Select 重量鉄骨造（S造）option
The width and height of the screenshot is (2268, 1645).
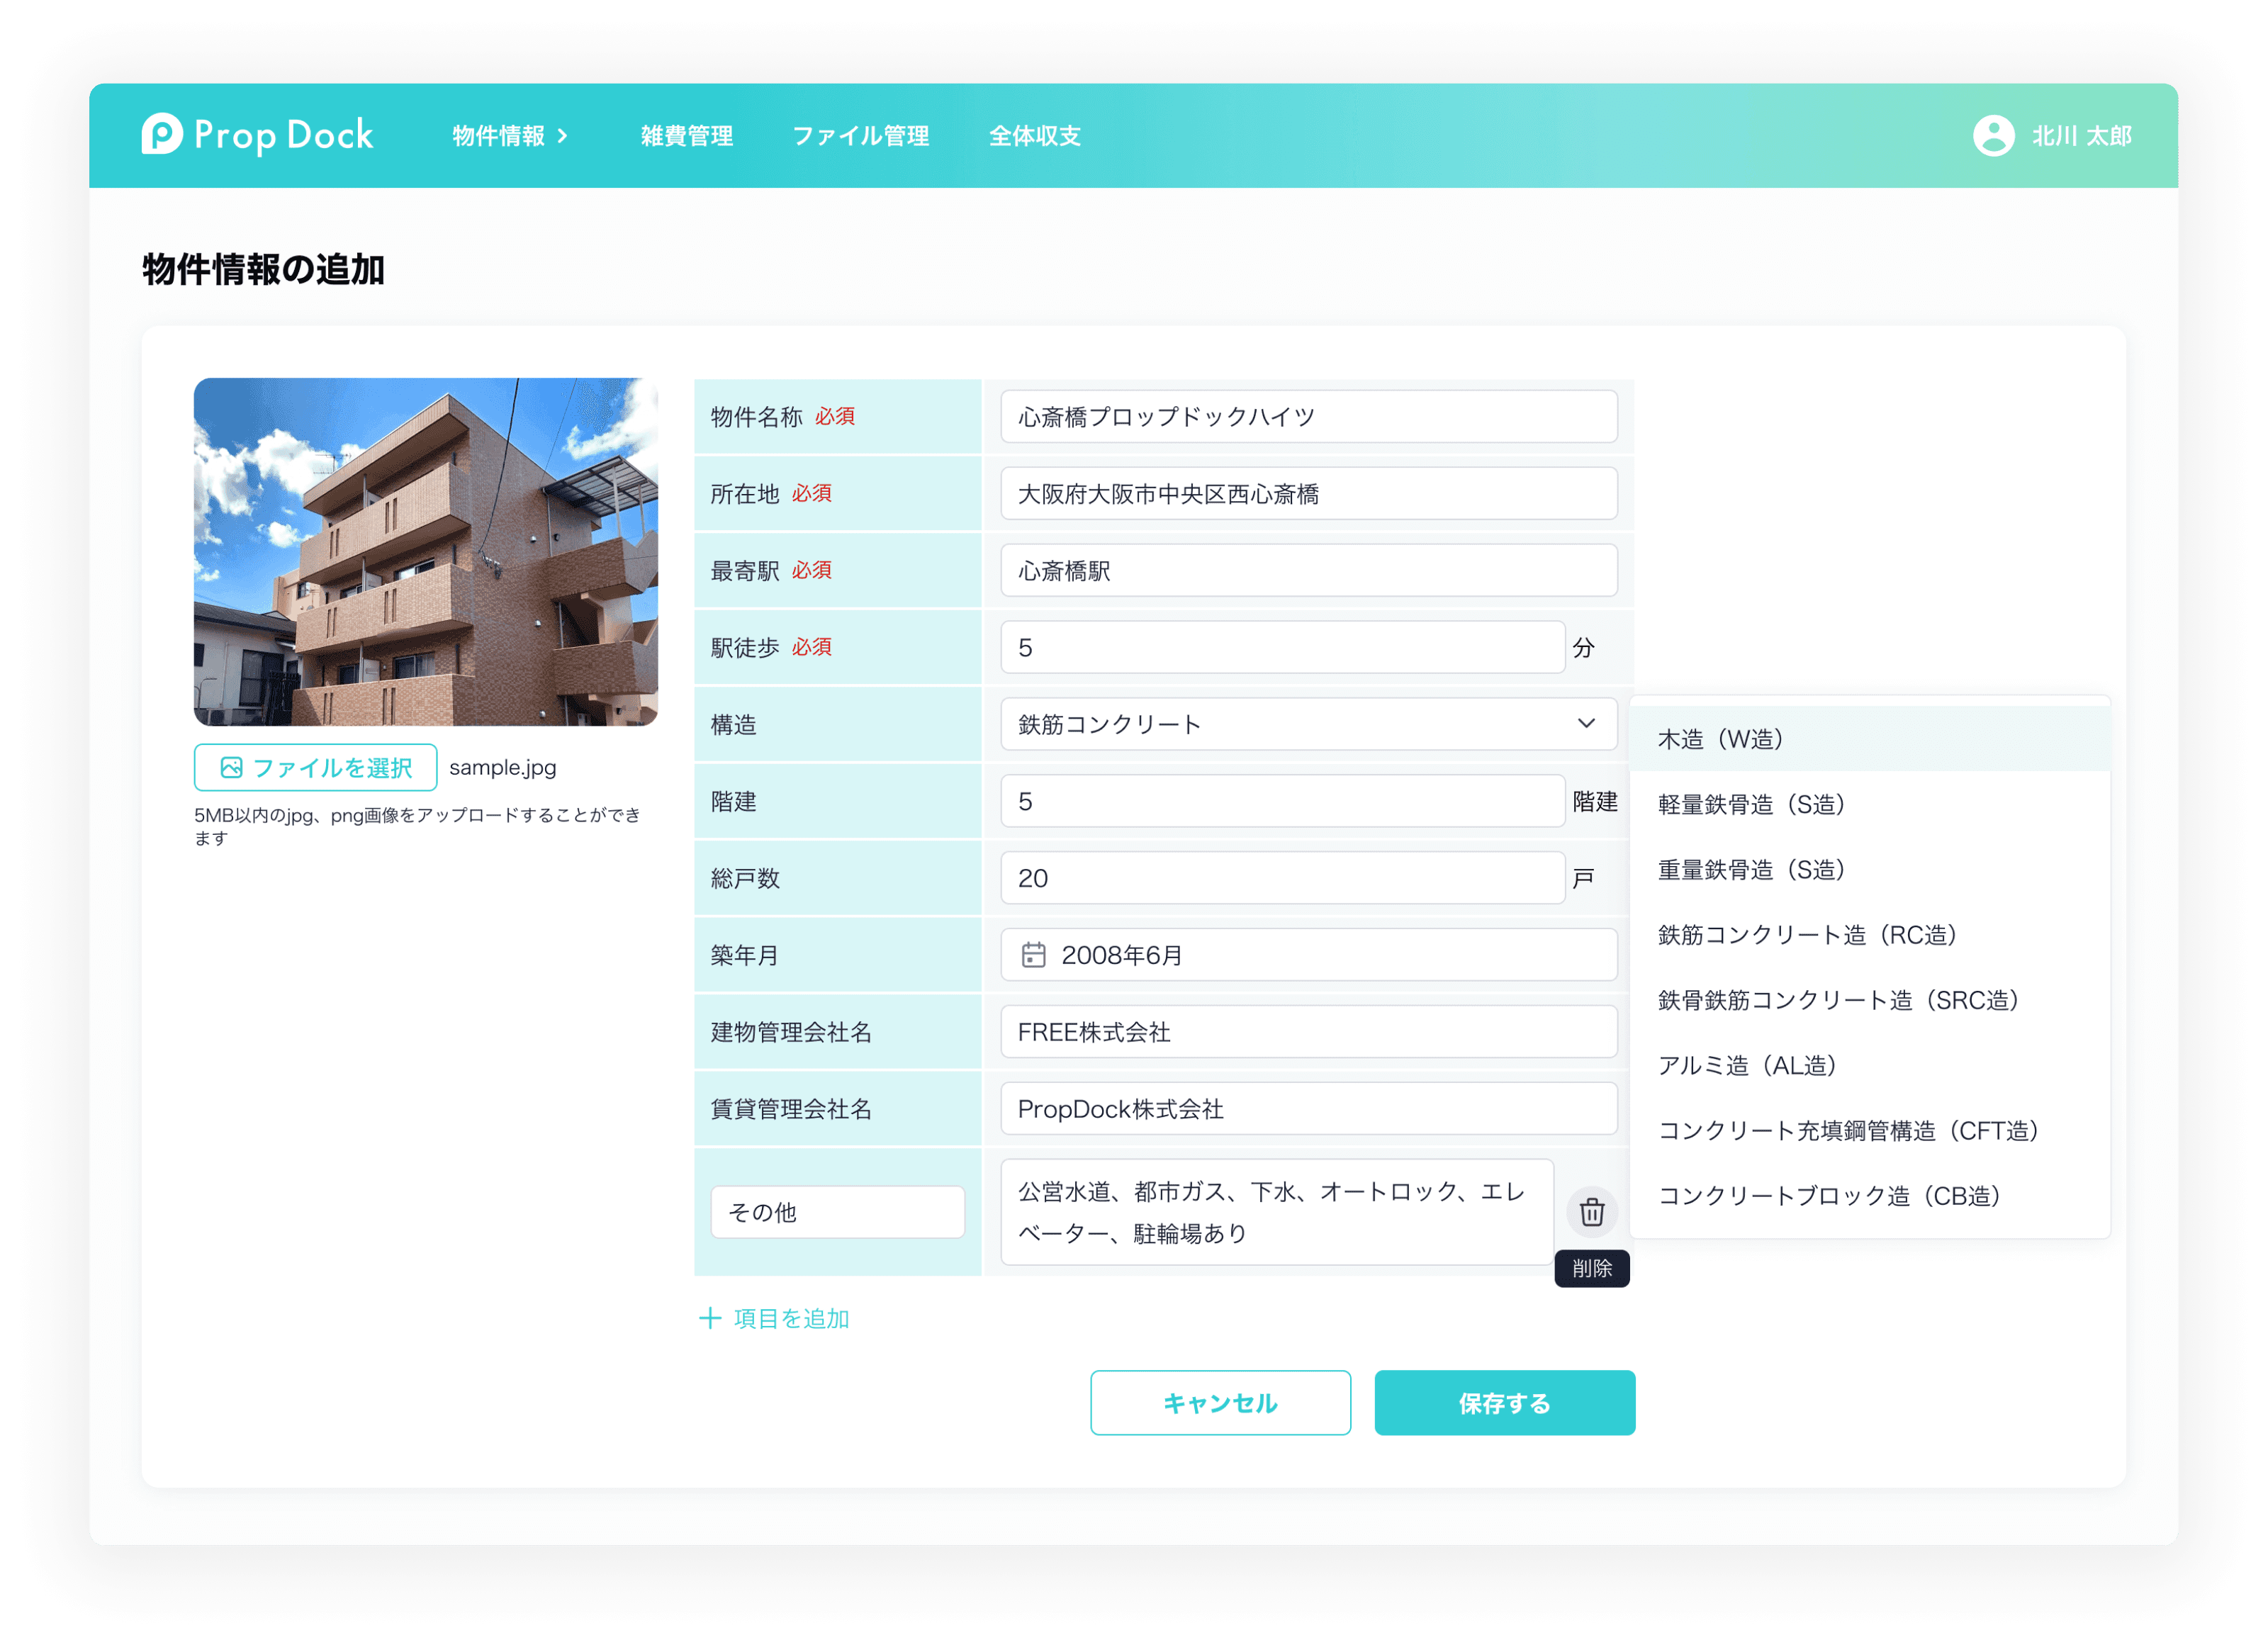(x=1869, y=869)
